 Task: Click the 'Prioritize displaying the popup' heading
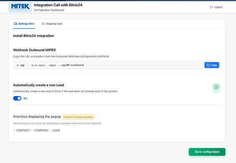pos(37,117)
